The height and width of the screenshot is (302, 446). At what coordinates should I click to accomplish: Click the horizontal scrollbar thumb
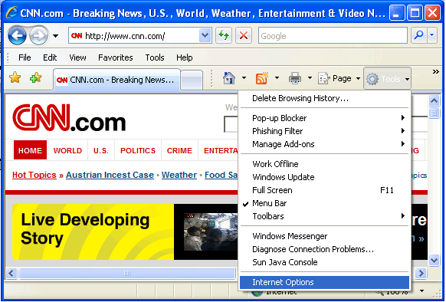127,273
